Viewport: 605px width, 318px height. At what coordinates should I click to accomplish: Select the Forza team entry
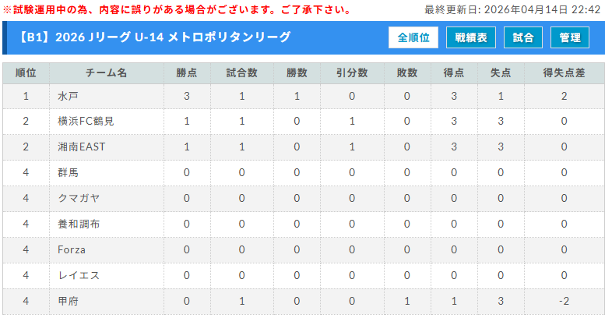click(72, 249)
